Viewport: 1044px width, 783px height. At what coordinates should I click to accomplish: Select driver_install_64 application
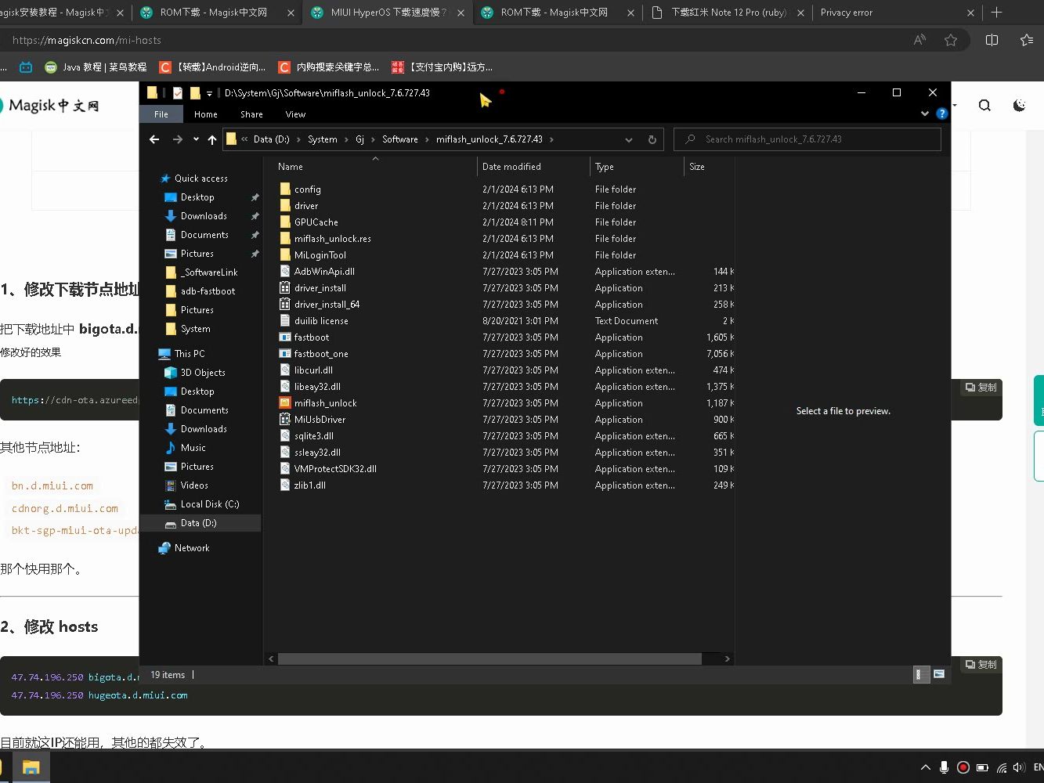tap(327, 305)
